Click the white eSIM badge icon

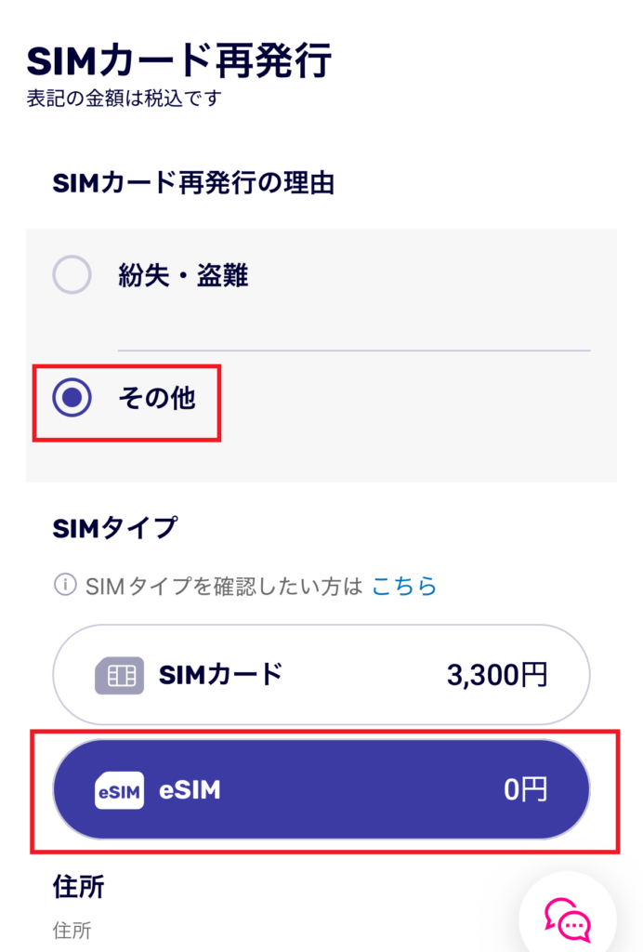click(119, 791)
